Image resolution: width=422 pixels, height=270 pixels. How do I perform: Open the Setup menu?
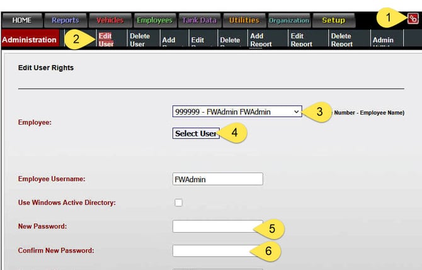[333, 20]
